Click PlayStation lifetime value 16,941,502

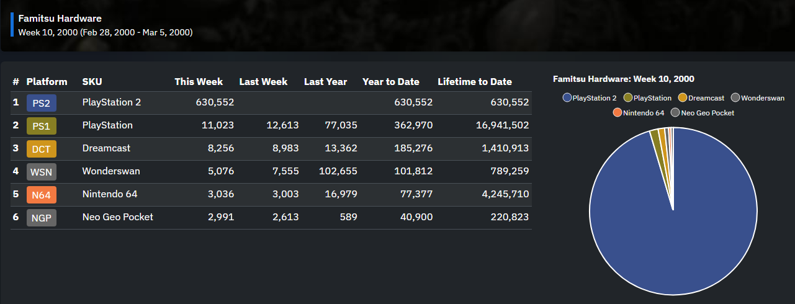tap(501, 125)
